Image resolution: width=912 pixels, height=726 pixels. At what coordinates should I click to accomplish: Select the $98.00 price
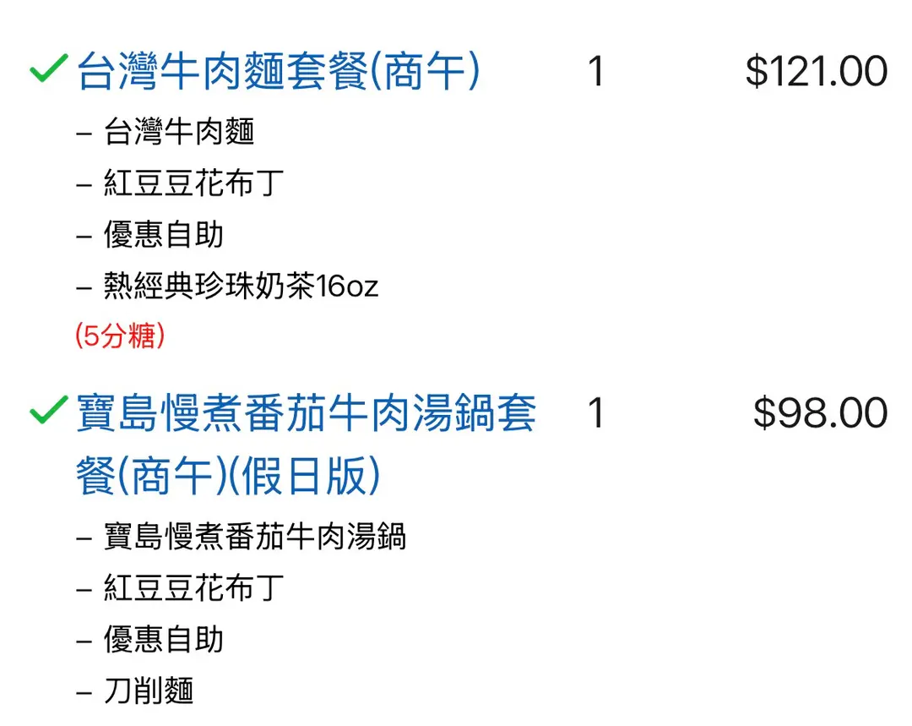[x=820, y=414]
